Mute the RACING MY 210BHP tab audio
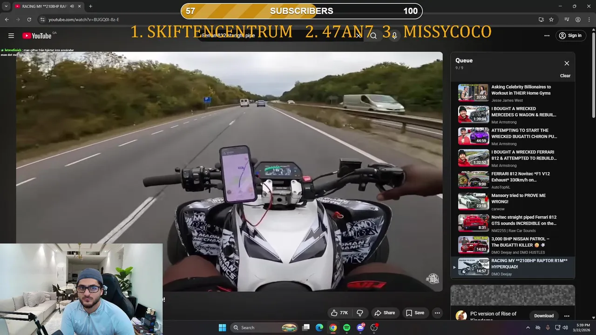Image resolution: width=596 pixels, height=335 pixels. pos(72,7)
